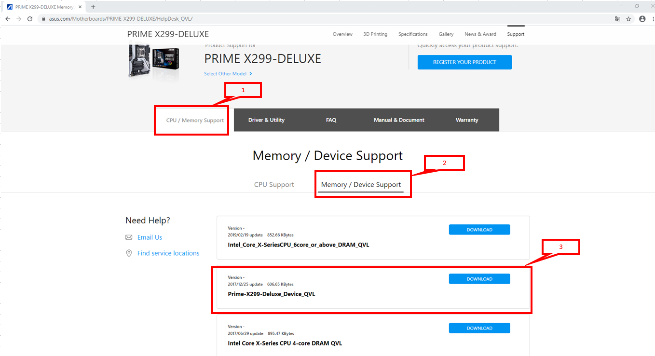Switch to the Warranty tab
This screenshot has height=356, width=655.
(x=467, y=120)
